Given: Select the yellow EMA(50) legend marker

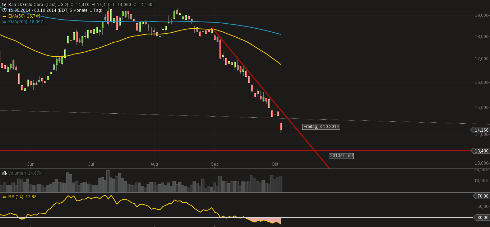Looking at the screenshot, I should coord(4,16).
